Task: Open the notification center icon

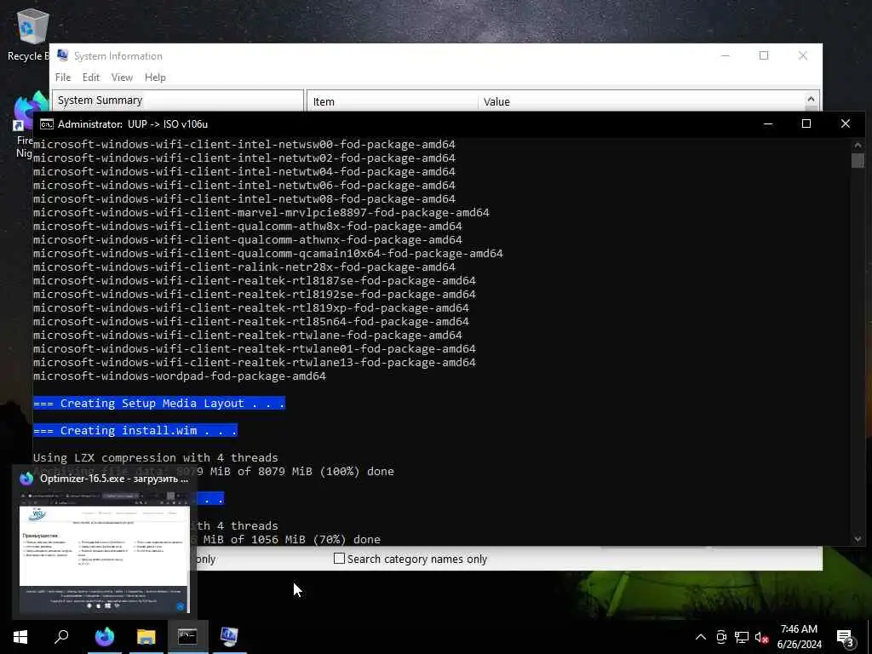Action: (845, 637)
